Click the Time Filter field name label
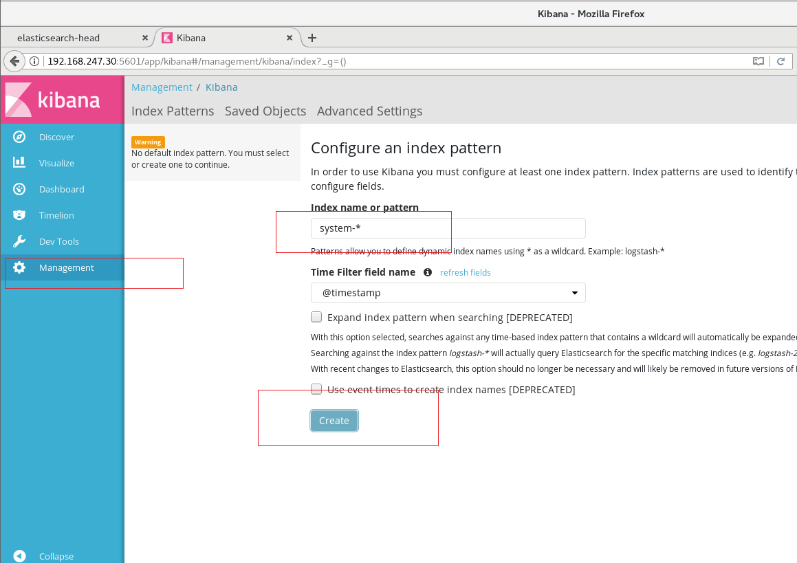Viewport: 797px width, 563px height. tap(363, 272)
